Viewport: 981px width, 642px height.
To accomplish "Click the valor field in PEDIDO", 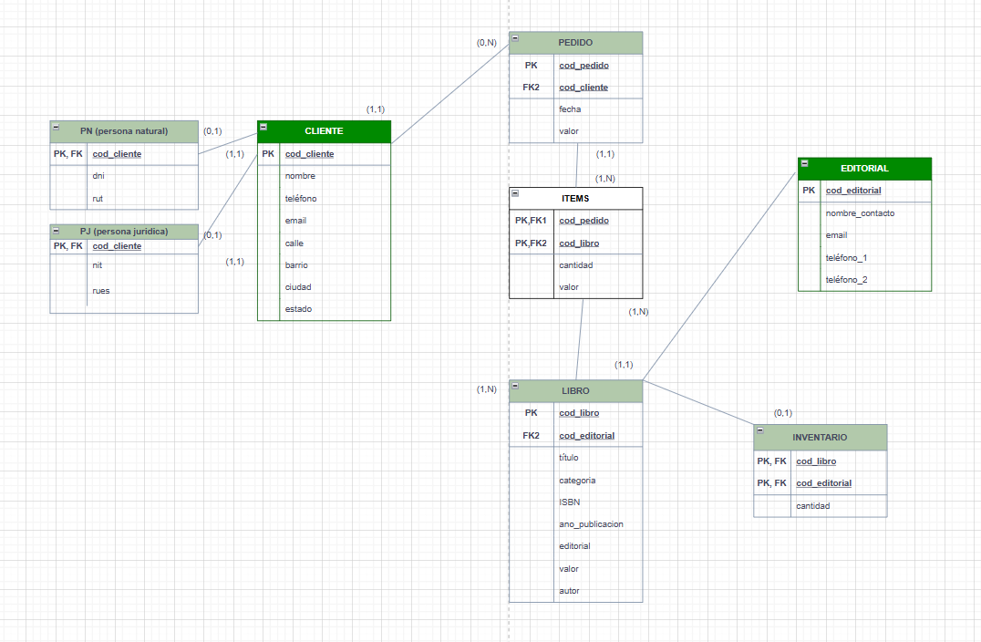I will [569, 131].
